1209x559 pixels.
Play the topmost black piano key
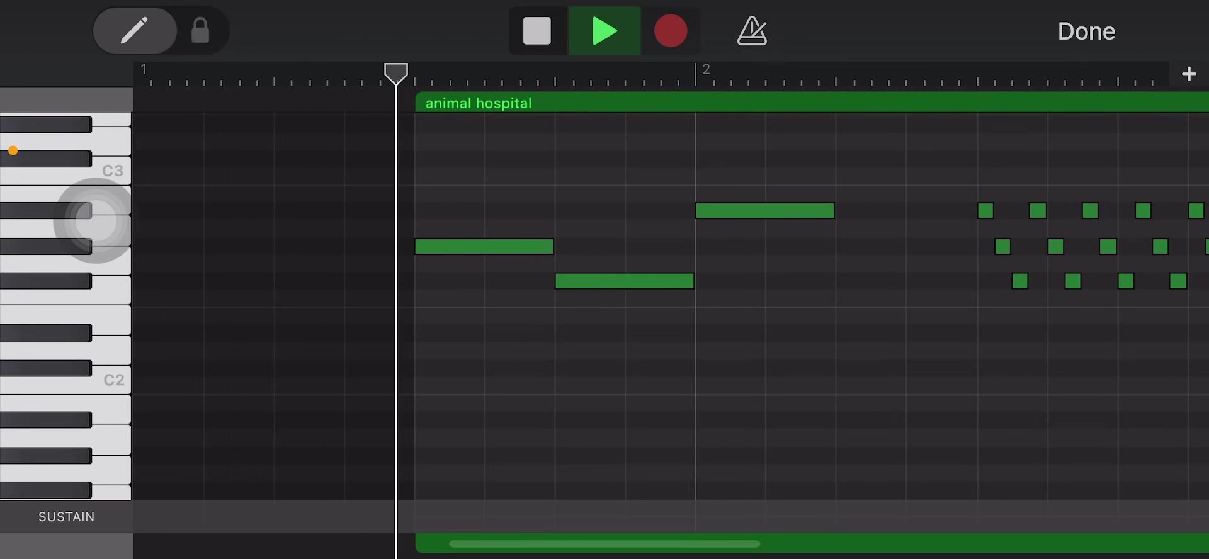tap(46, 124)
